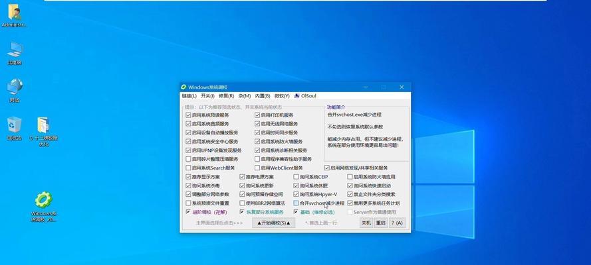Screen dimensions: 591x265
Task: Uncheck 启用系统音频服务 checkbox
Action: point(188,123)
